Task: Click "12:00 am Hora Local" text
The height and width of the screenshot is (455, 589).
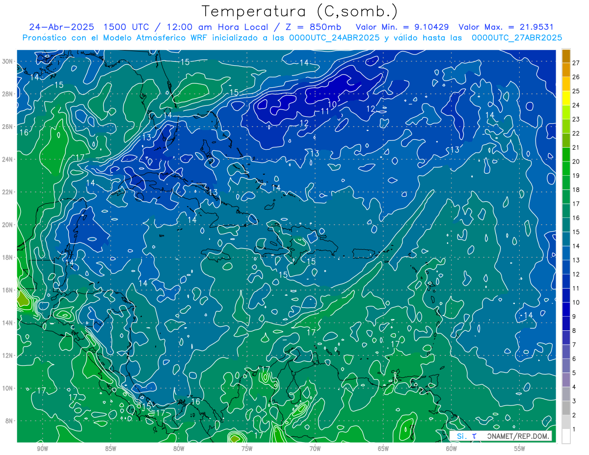Action: 217,27
